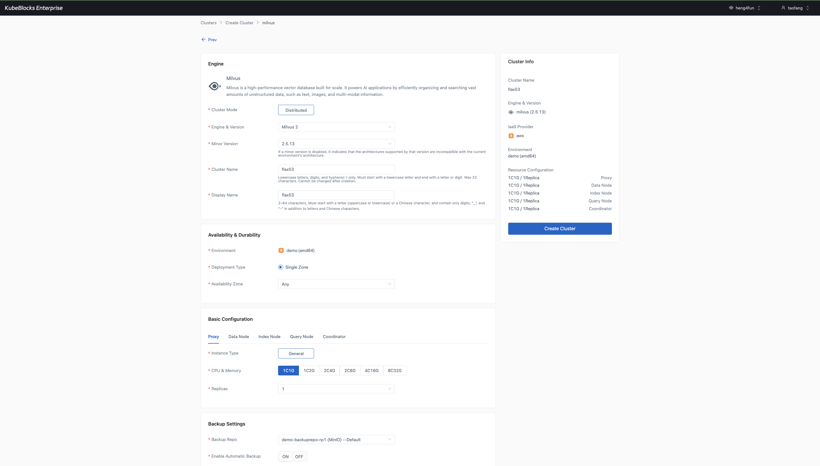Switch to the Proxy tab

[x=214, y=337]
